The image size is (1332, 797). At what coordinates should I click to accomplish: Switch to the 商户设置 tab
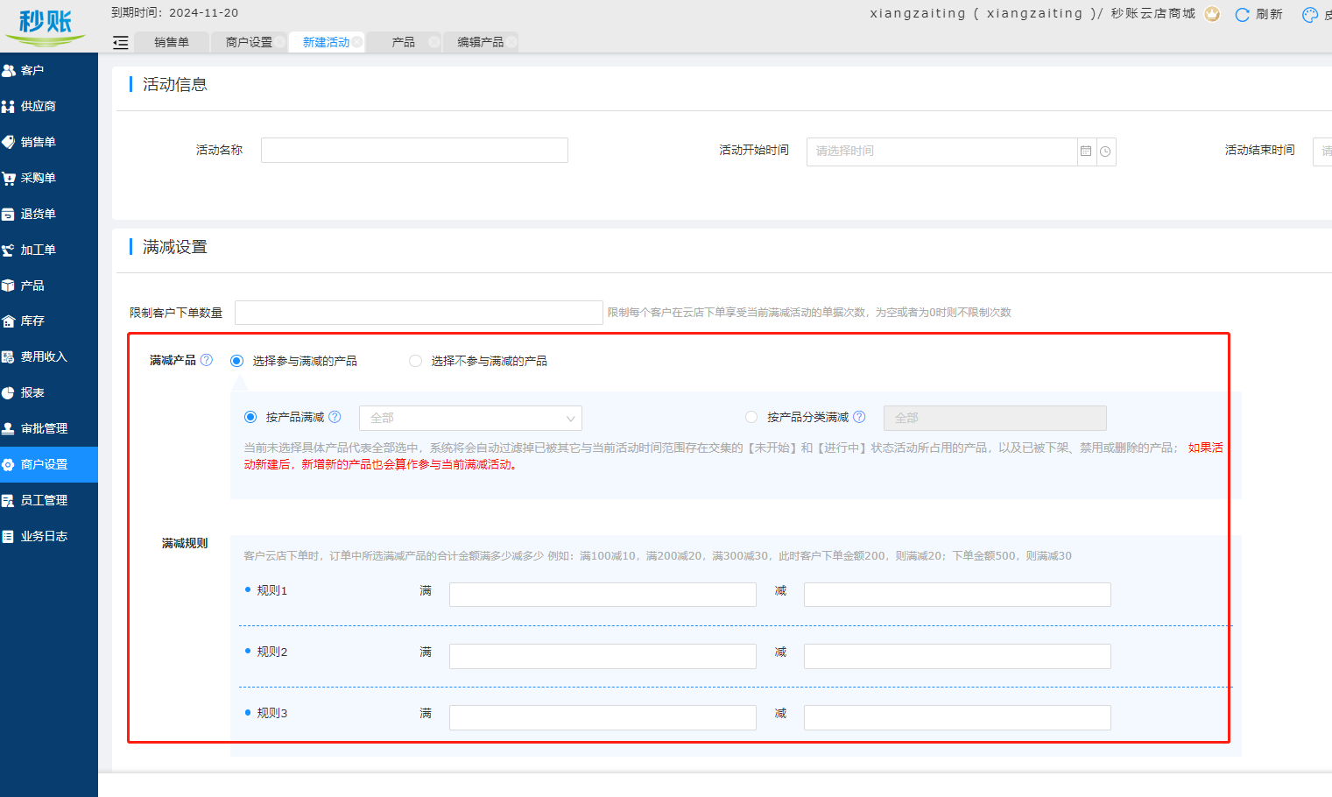(249, 42)
